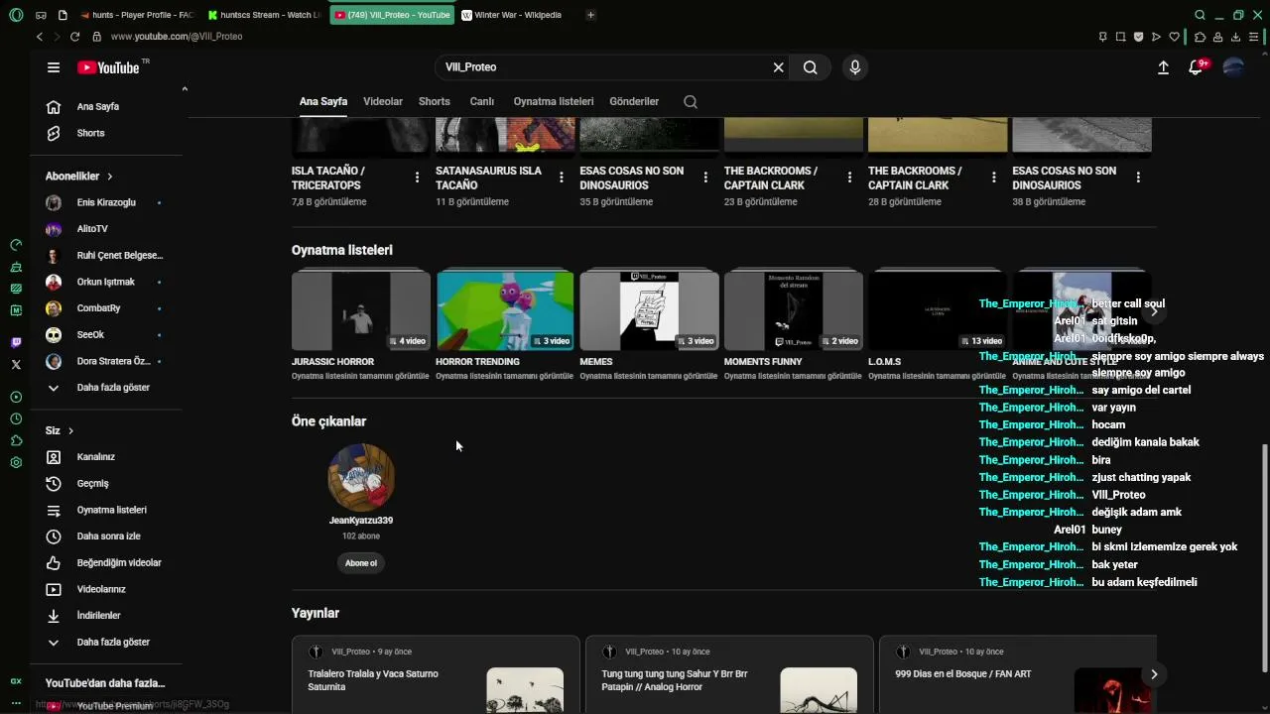This screenshot has width=1270, height=714.
Task: Open the Easy Setup sliders icon
Action: pos(1254,37)
